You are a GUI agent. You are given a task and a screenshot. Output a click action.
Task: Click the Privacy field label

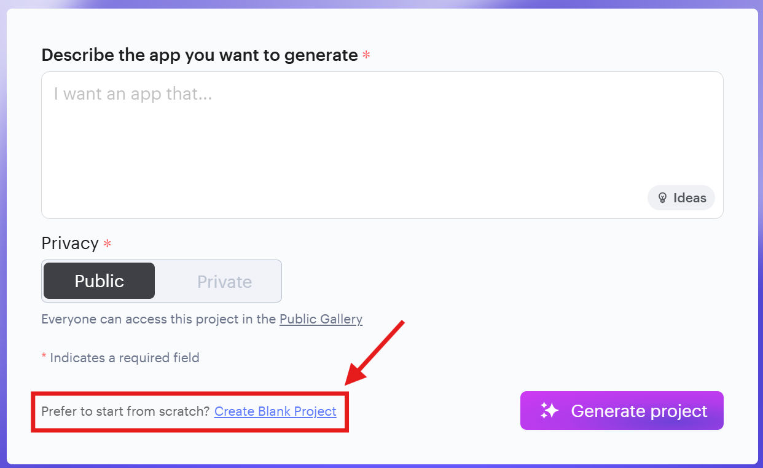(x=69, y=243)
